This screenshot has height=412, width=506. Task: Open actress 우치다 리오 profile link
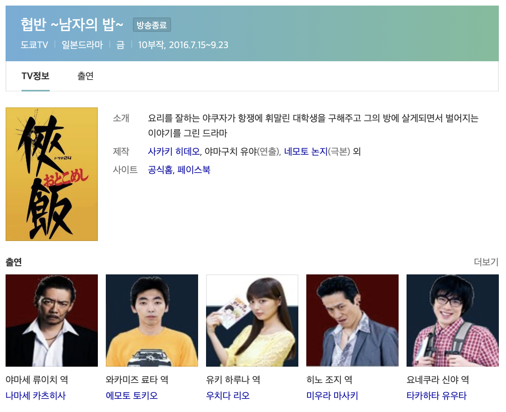228,396
